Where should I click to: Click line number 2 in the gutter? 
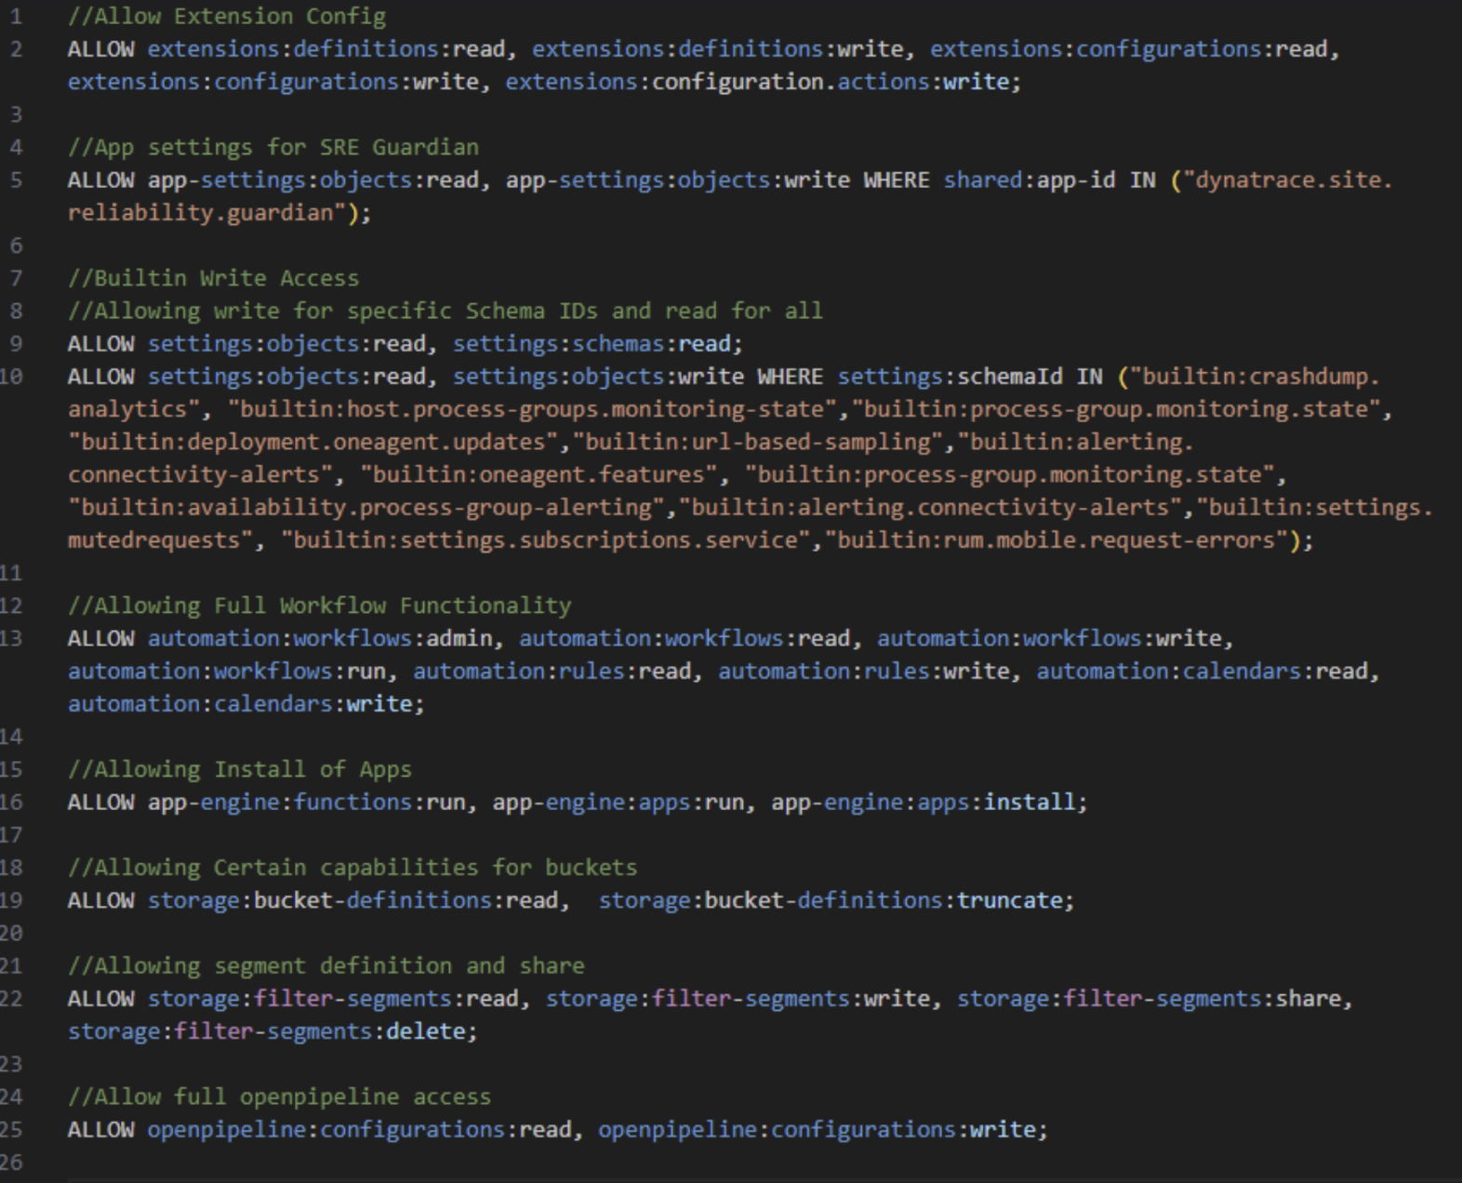(16, 49)
